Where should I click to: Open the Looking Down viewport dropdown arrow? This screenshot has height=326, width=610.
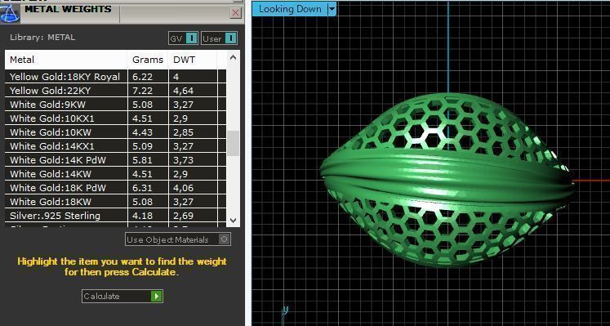click(332, 9)
